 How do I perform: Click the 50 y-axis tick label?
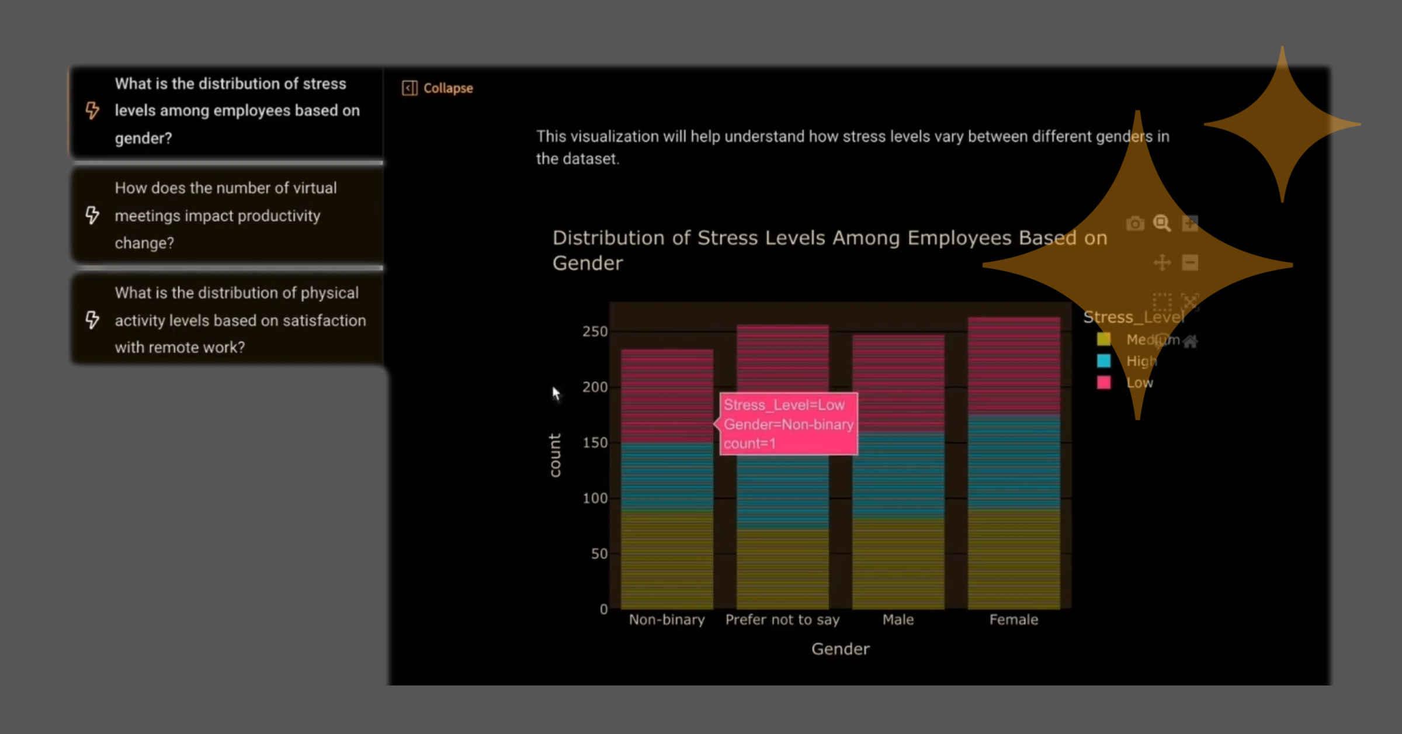click(x=599, y=553)
